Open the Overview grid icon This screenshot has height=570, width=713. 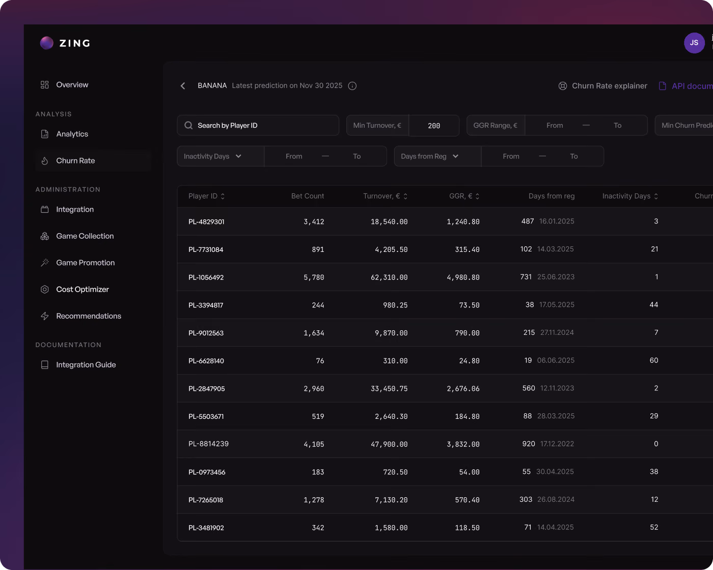click(45, 84)
